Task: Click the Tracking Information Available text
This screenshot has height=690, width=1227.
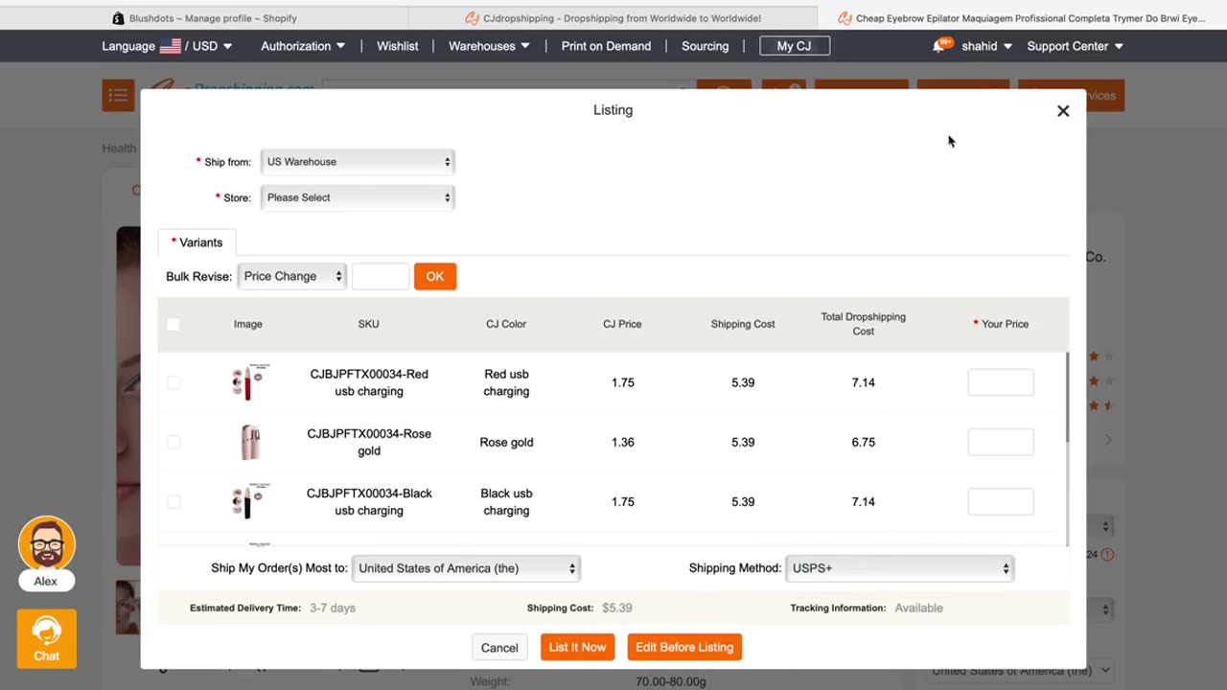Action: tap(918, 608)
